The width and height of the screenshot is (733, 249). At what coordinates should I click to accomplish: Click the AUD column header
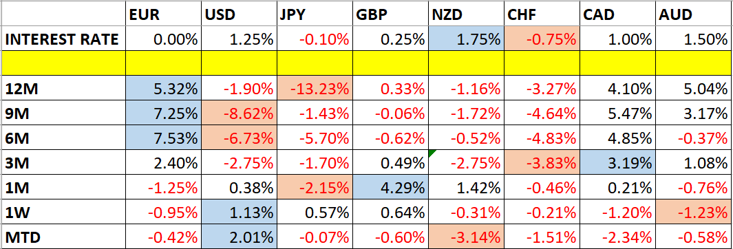694,14
